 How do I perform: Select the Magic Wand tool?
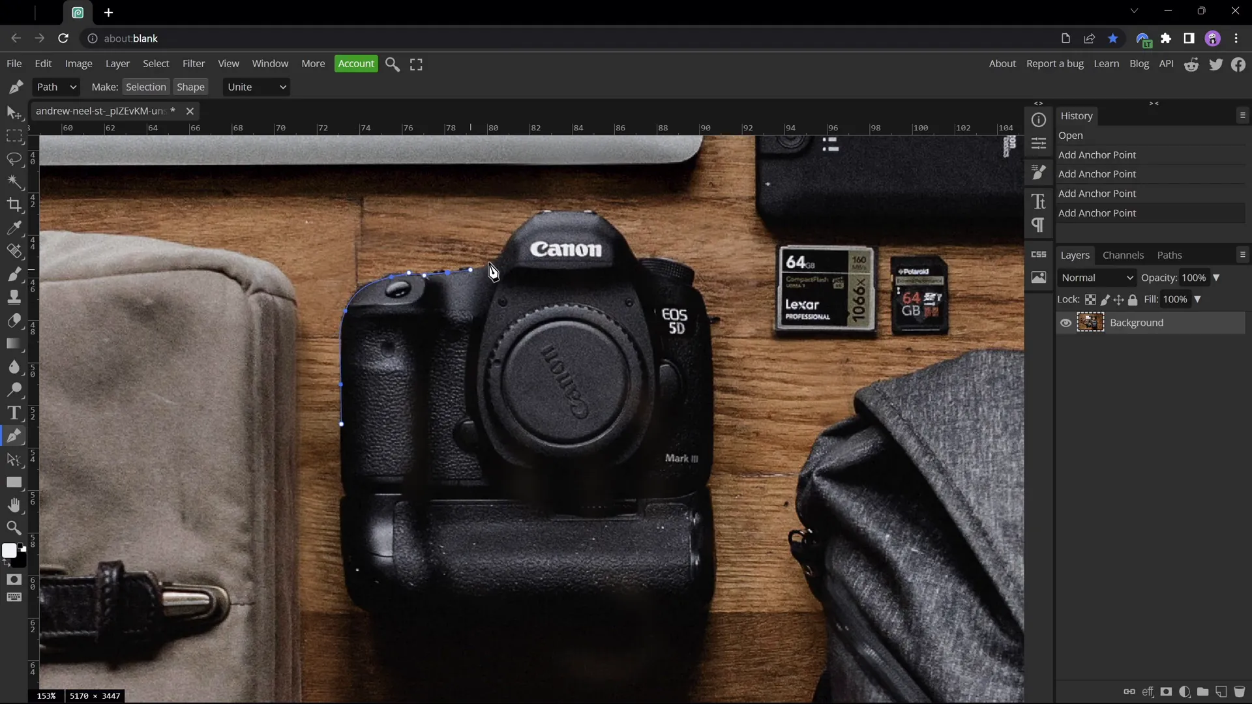[x=14, y=183]
